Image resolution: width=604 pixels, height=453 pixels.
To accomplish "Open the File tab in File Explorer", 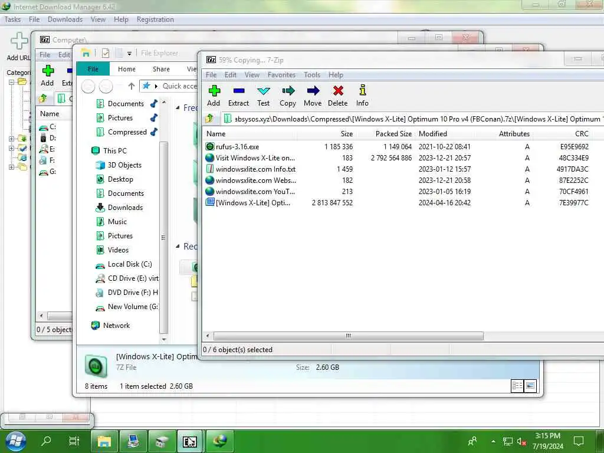I will point(93,69).
